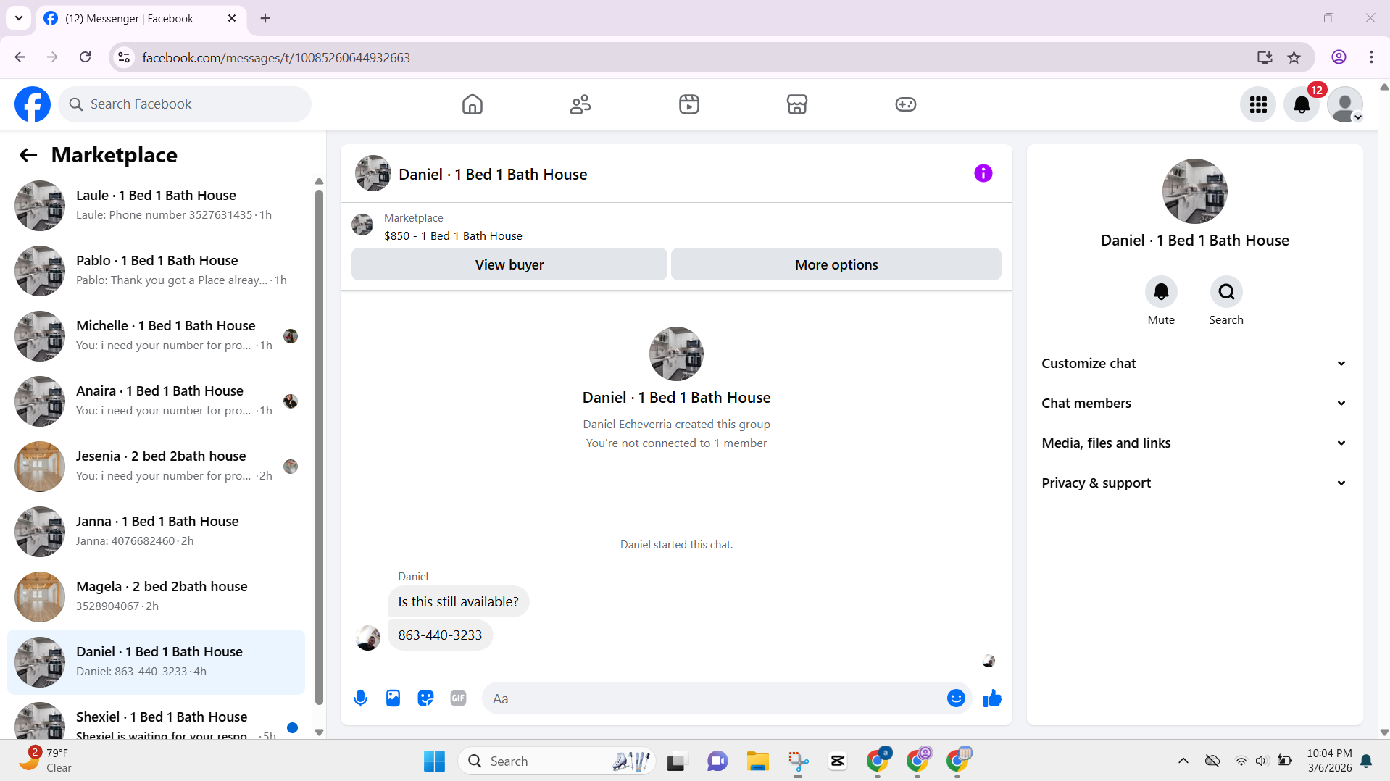Expand Media, files and links section

coord(1194,443)
